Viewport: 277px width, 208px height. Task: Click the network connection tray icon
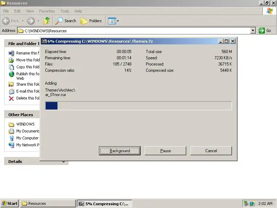(252, 203)
